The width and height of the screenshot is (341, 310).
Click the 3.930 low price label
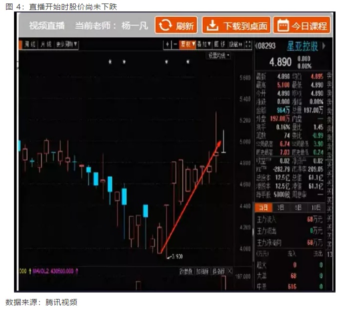[177, 256]
